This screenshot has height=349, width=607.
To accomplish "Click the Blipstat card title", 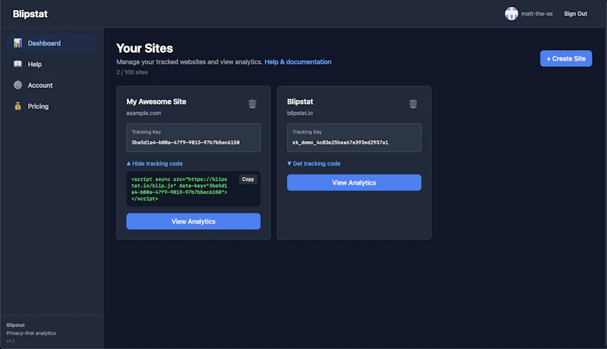I will coord(300,102).
